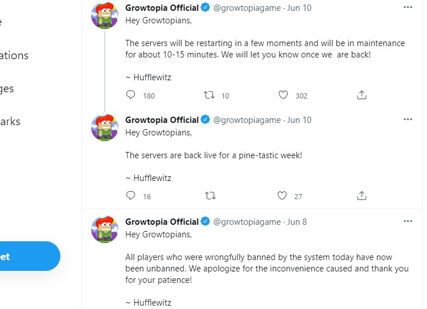Like the tweet with 302 likes
This screenshot has width=427, height=309.
tap(283, 95)
